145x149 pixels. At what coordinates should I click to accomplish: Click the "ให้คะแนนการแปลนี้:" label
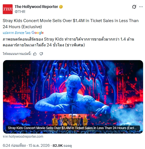point(17,54)
